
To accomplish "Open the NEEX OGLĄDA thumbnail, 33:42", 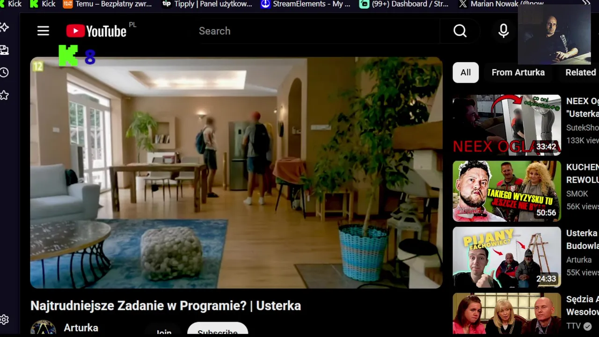I will pyautogui.click(x=507, y=125).
